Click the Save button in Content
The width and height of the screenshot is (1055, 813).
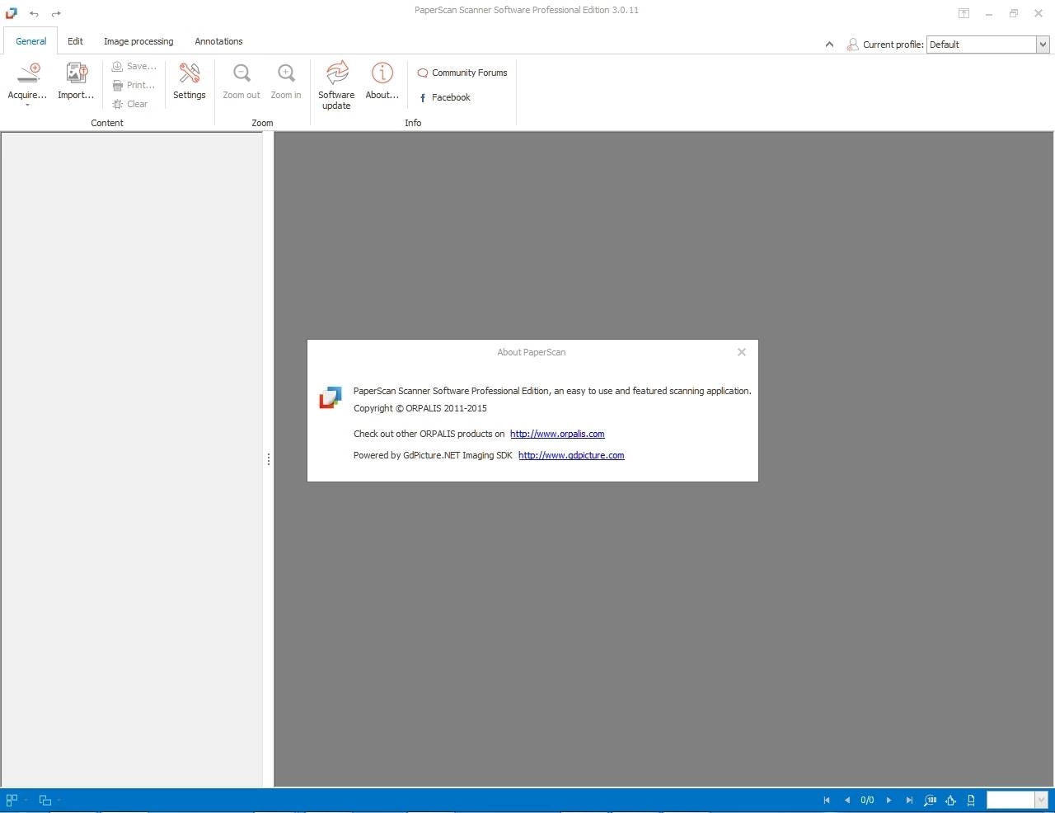pos(134,66)
